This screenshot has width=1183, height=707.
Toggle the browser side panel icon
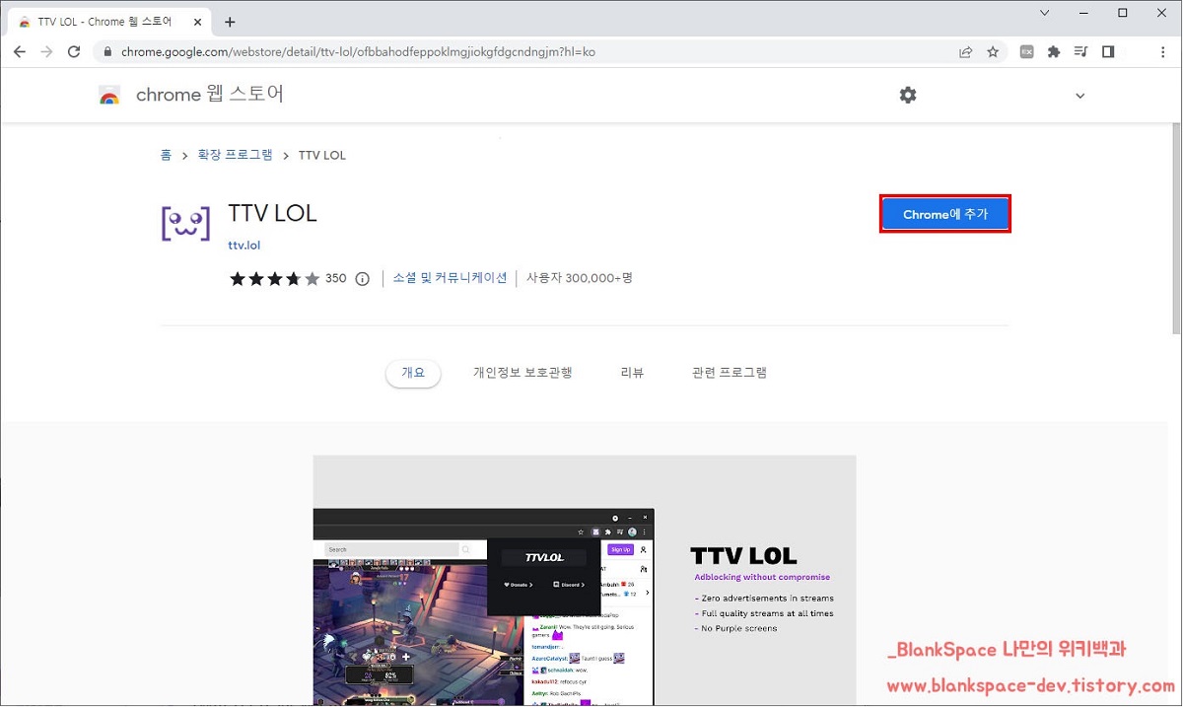click(x=1108, y=51)
